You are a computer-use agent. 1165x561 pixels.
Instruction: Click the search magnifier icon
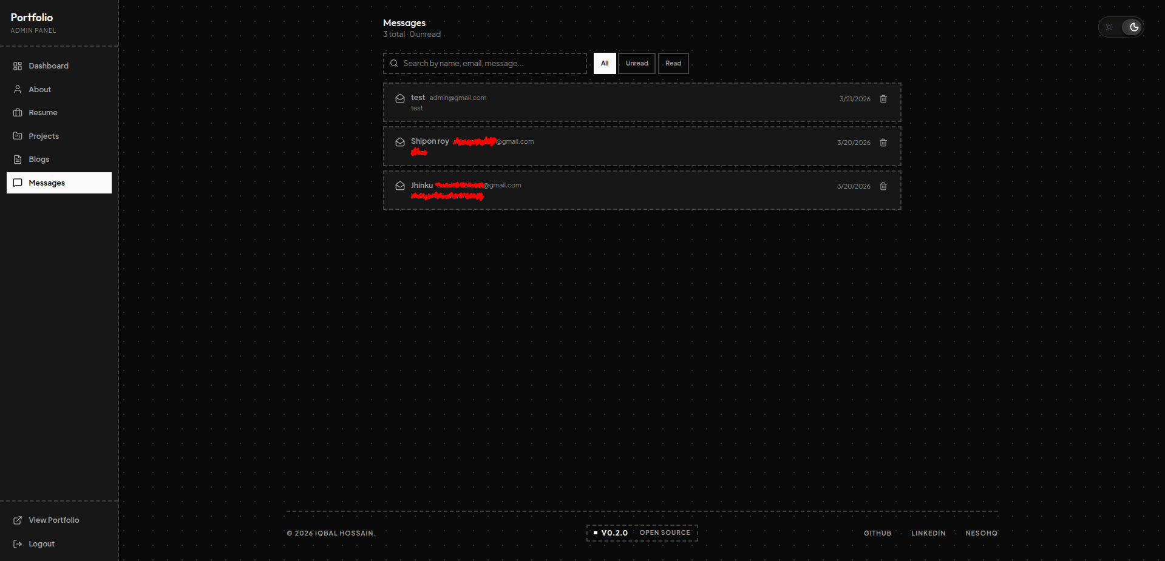pyautogui.click(x=394, y=63)
